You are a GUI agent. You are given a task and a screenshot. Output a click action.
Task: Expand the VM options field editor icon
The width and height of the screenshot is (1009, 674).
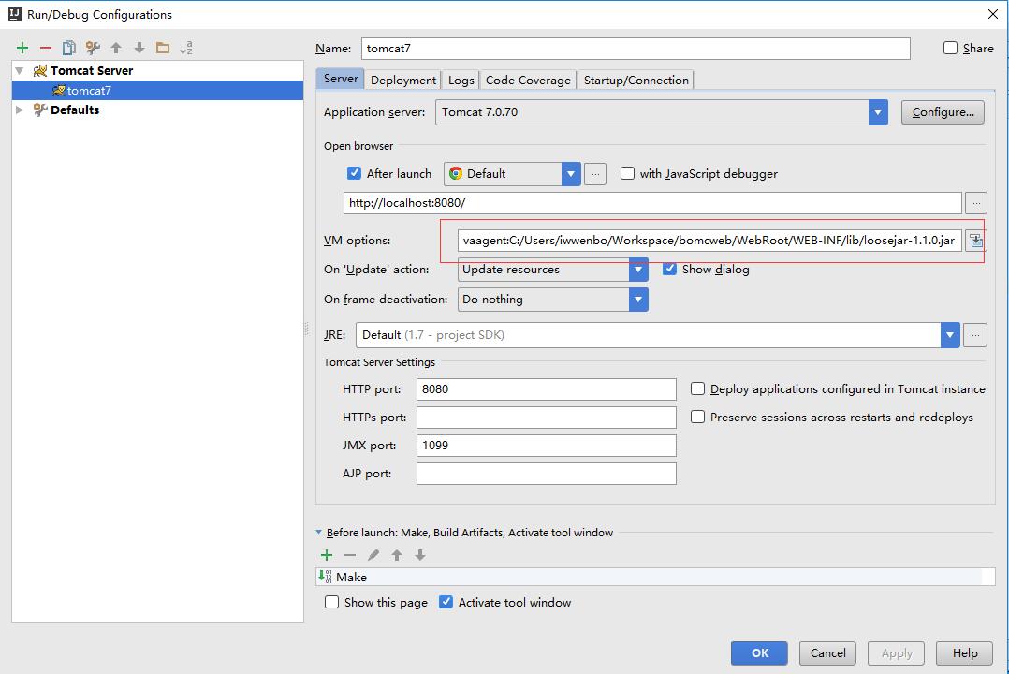pos(976,241)
